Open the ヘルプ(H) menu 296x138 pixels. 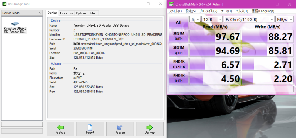242,11
